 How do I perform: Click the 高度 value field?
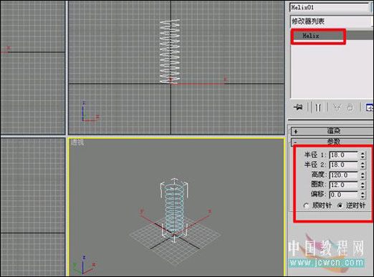click(343, 175)
